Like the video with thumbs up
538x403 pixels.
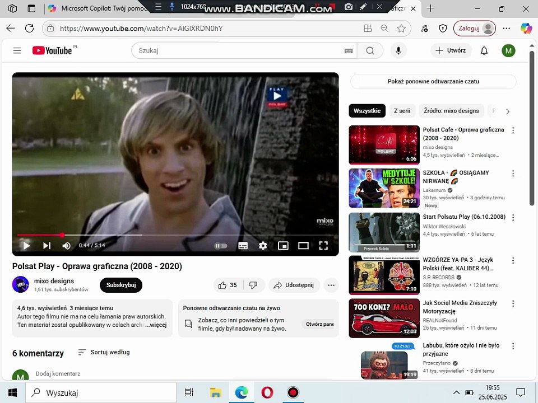228,285
